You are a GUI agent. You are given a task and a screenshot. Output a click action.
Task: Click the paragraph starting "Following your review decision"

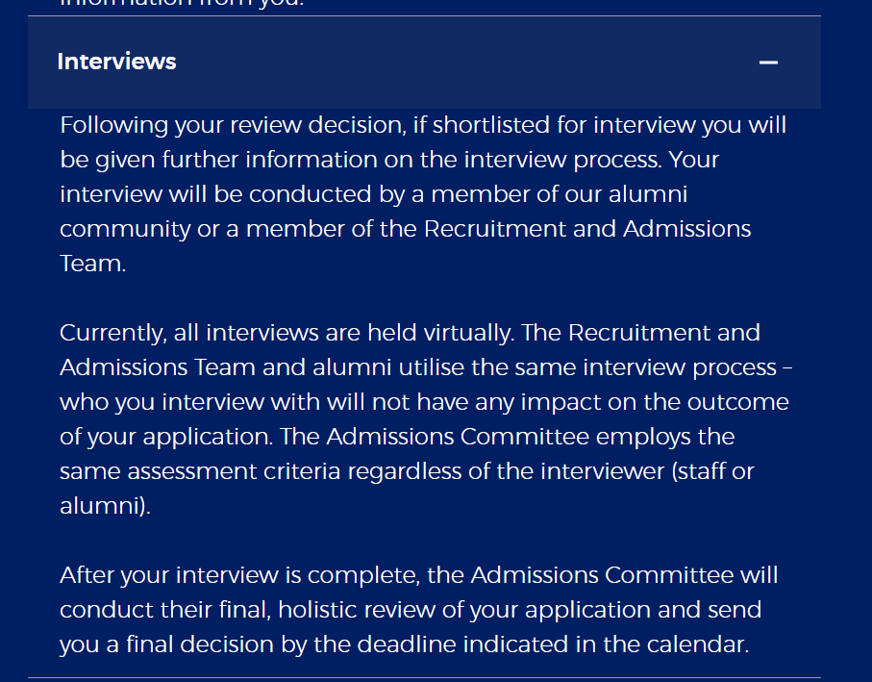(x=424, y=194)
